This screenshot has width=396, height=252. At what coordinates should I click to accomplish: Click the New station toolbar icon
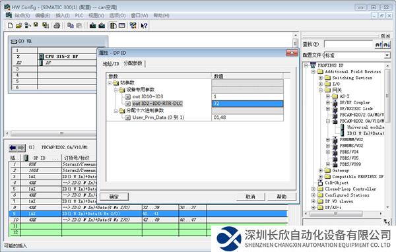11,26
